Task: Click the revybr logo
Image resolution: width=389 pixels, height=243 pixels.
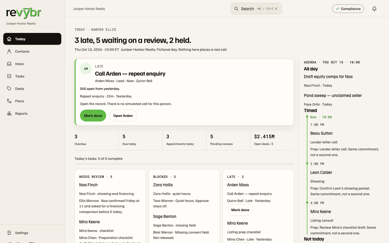Action: coord(24,13)
